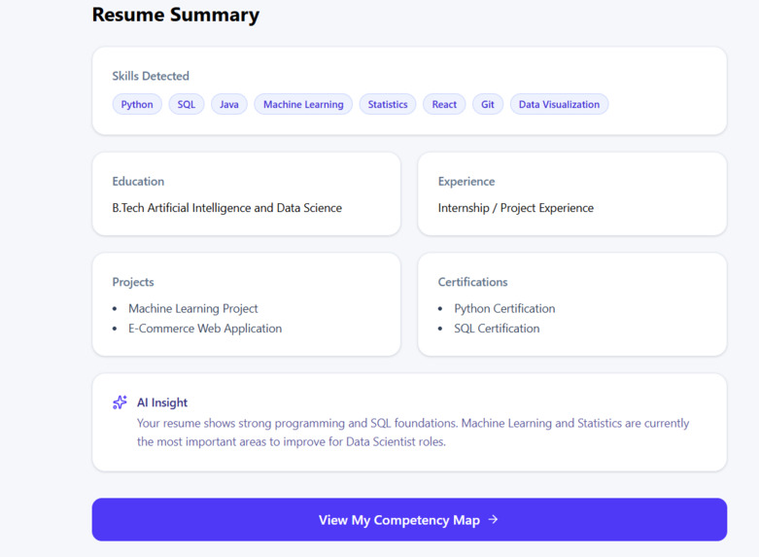Click the Projects card heading
759x557 pixels.
pos(133,282)
